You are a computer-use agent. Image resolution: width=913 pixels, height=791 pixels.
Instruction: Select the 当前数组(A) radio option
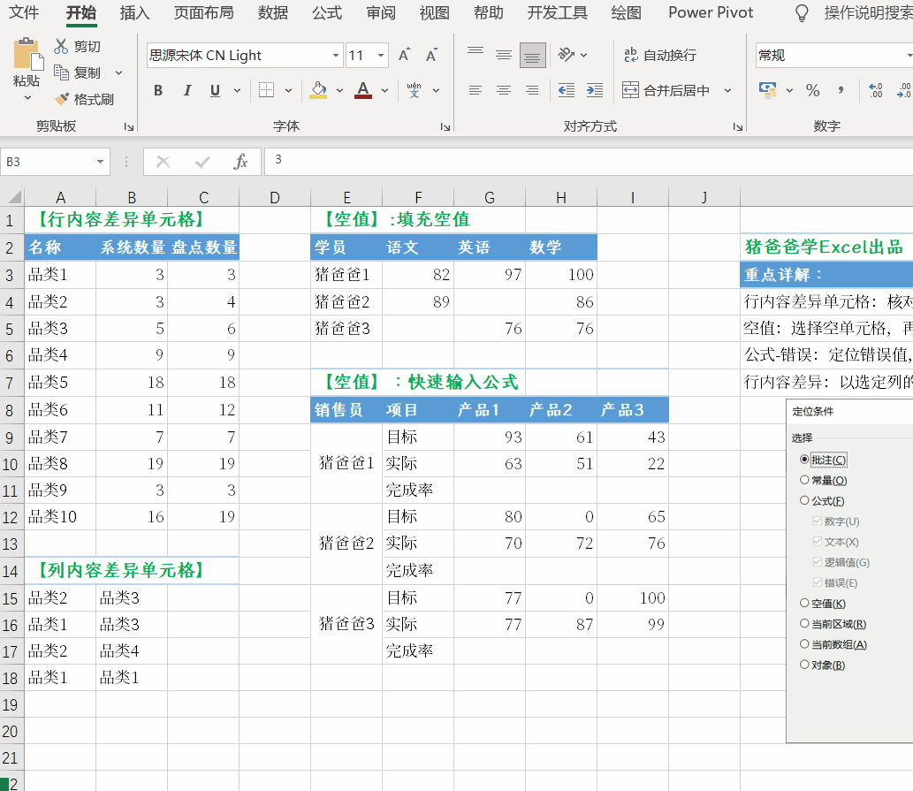pos(804,643)
